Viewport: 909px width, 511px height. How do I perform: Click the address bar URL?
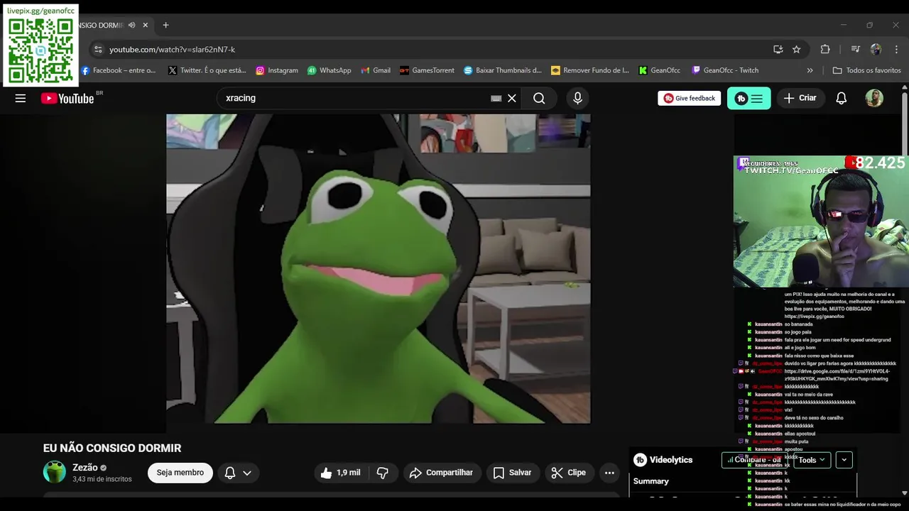(173, 50)
